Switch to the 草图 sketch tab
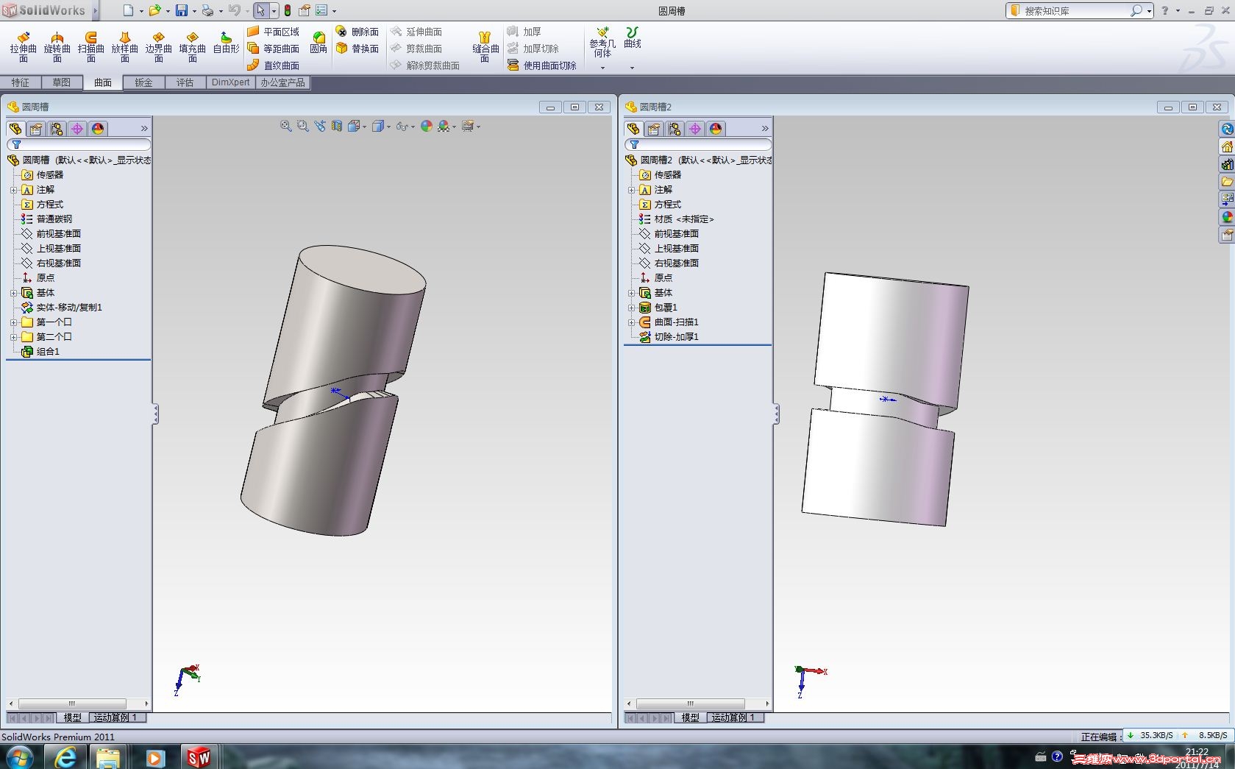This screenshot has width=1235, height=769. (x=62, y=82)
